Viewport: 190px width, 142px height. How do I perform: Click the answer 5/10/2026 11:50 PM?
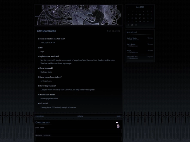pos(48,42)
